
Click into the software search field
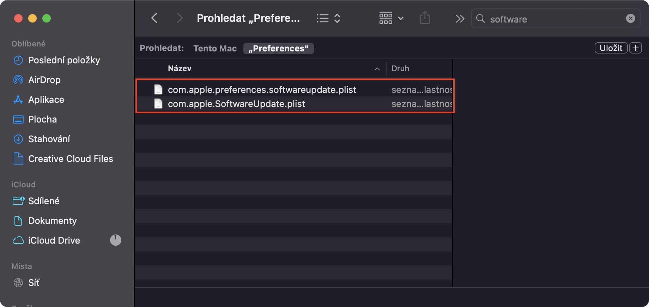(554, 19)
